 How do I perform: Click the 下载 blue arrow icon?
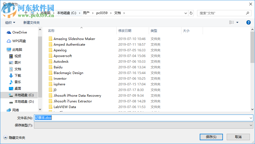(11, 75)
